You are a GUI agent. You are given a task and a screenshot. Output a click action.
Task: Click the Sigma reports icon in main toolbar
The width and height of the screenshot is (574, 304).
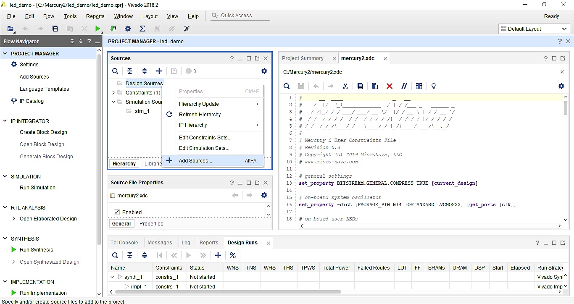point(142,29)
